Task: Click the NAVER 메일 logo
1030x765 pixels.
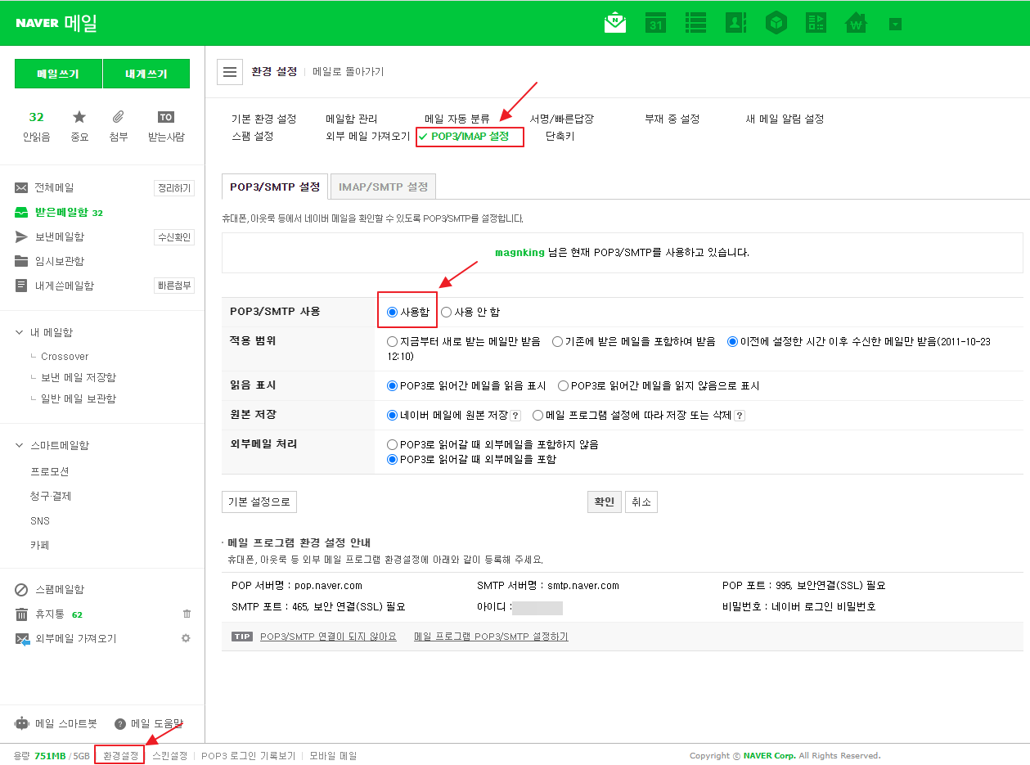Action: click(56, 23)
